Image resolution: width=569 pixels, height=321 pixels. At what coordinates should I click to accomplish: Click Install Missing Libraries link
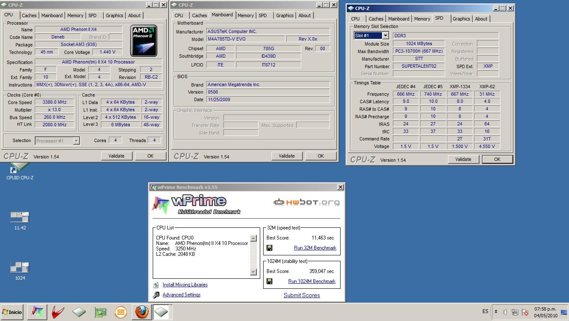click(x=185, y=285)
